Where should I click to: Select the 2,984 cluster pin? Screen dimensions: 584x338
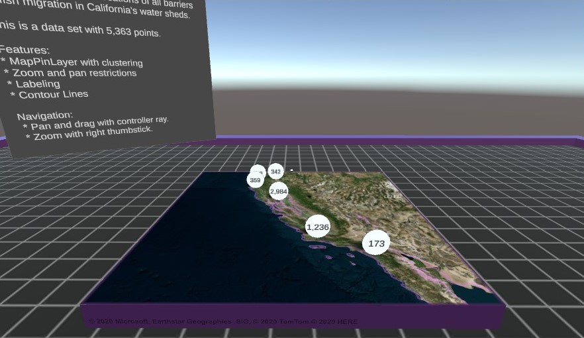tap(279, 191)
